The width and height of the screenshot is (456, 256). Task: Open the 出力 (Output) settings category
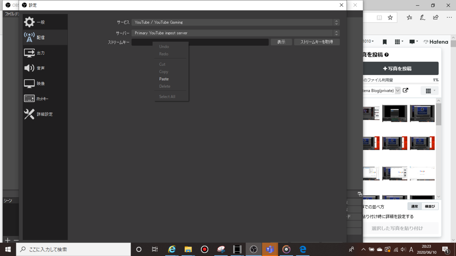45,53
